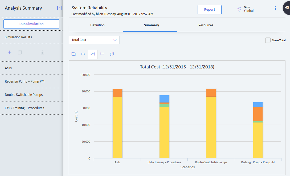This screenshot has height=176, width=290.
Task: Click the As Is x-axis label
Action: point(117,162)
